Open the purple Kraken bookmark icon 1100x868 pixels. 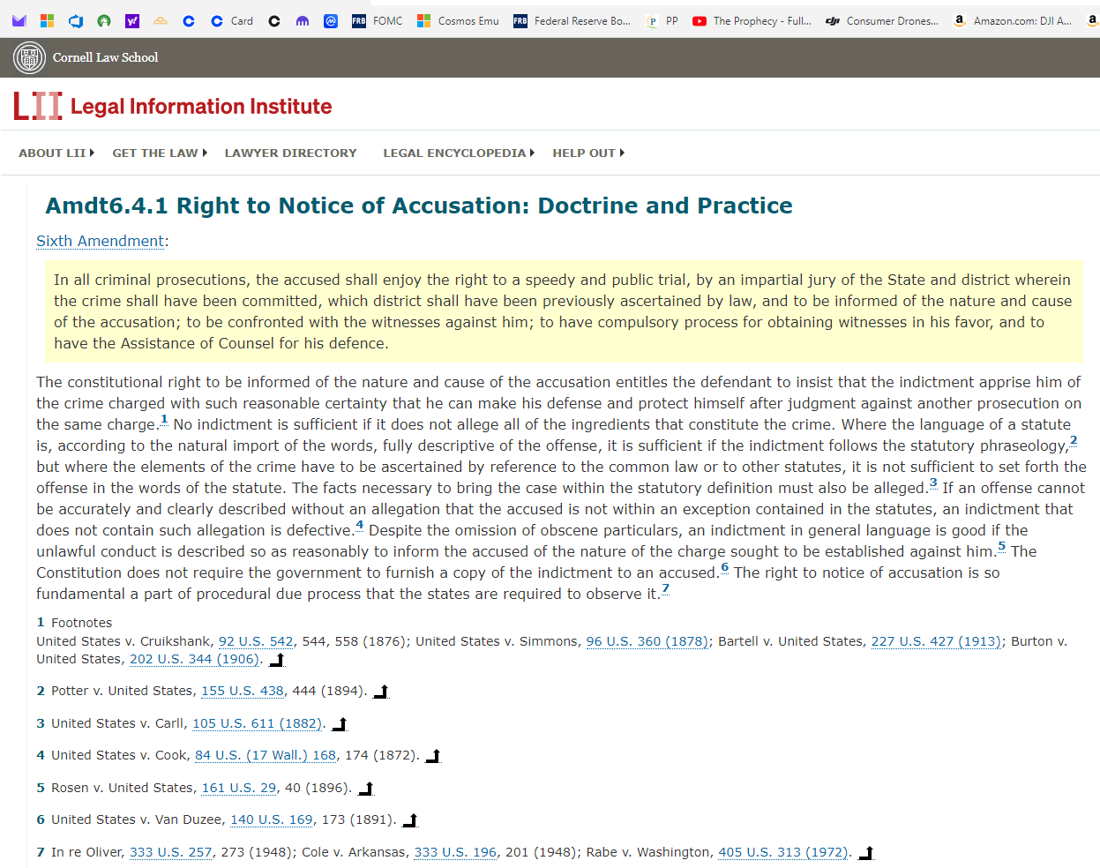point(303,21)
